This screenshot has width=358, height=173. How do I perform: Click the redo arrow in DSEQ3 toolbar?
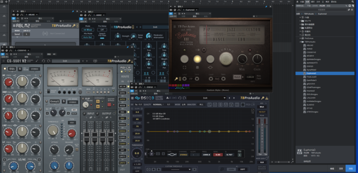click(184, 98)
